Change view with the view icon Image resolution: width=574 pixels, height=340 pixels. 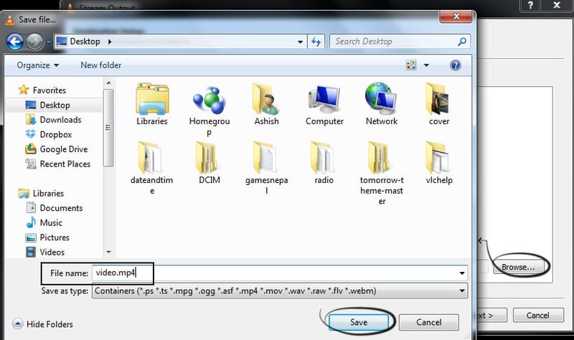(x=410, y=65)
